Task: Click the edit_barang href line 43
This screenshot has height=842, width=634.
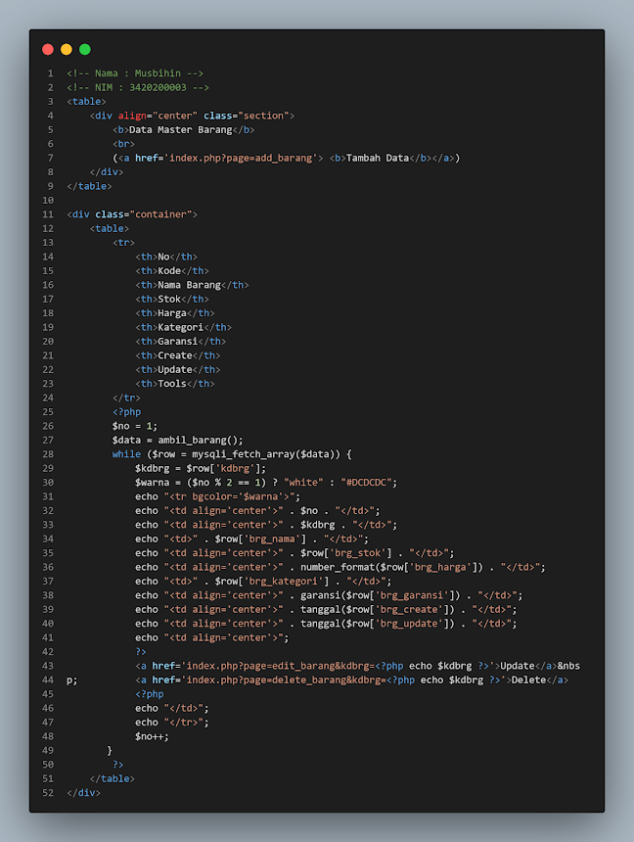Action: pyautogui.click(x=357, y=666)
